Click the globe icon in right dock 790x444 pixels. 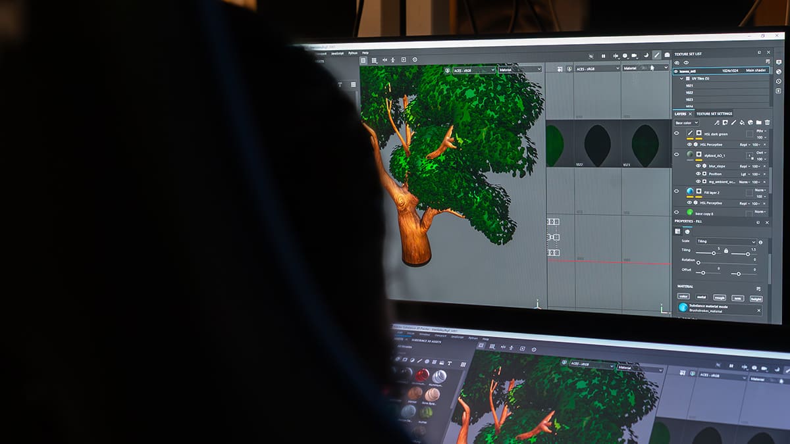[x=779, y=72]
